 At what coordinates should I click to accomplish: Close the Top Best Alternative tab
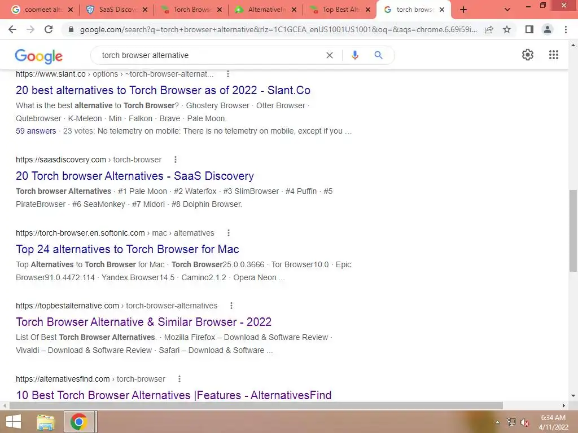point(368,10)
